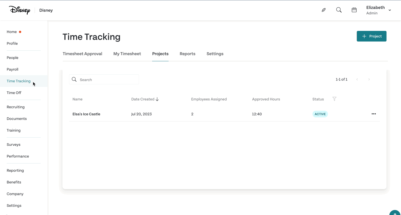The image size is (401, 215).
Task: Click the Status column header label
Action: tap(318, 99)
